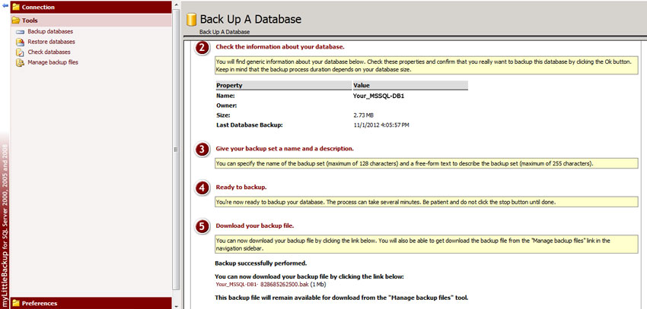Open Manage backup files tool

click(x=53, y=62)
